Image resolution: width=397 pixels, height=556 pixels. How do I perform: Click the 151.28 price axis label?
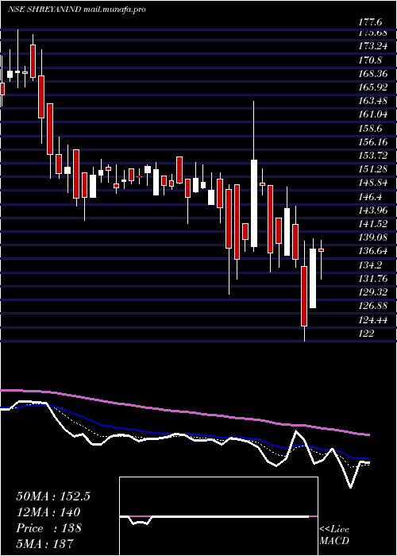[372, 168]
